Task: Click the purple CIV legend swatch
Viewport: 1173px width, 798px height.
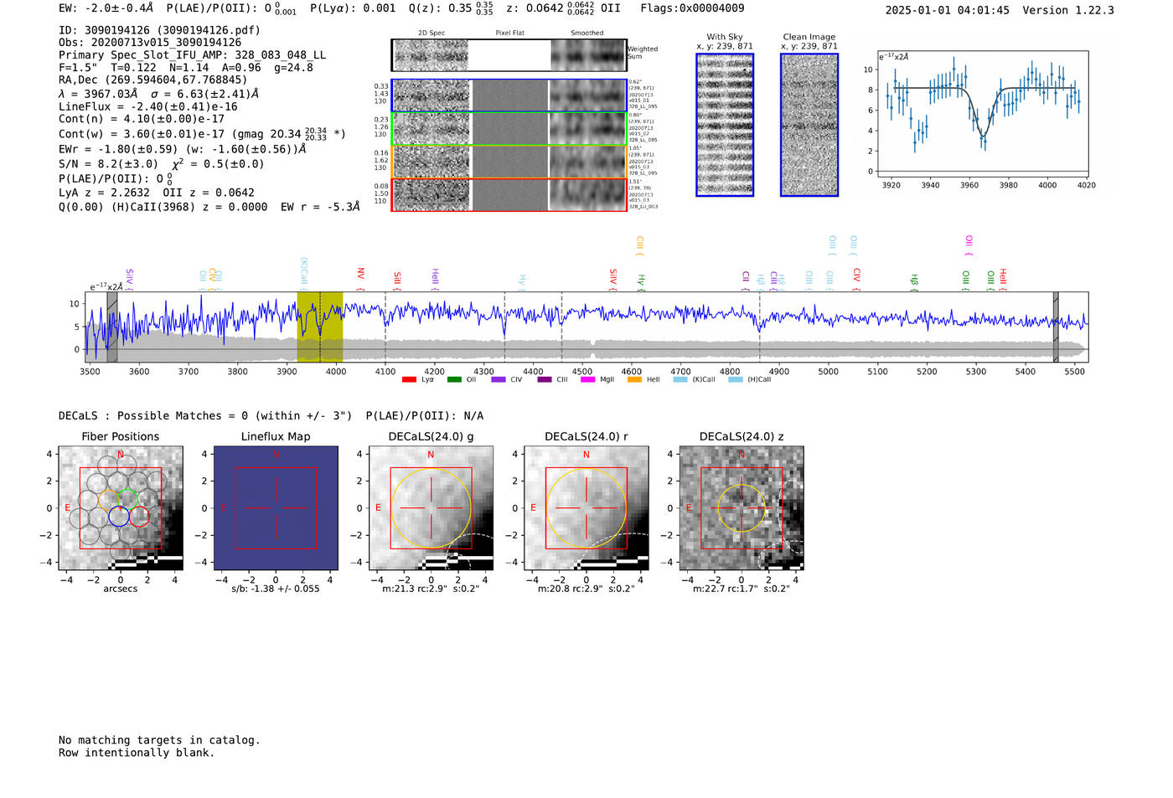Action: 499,379
